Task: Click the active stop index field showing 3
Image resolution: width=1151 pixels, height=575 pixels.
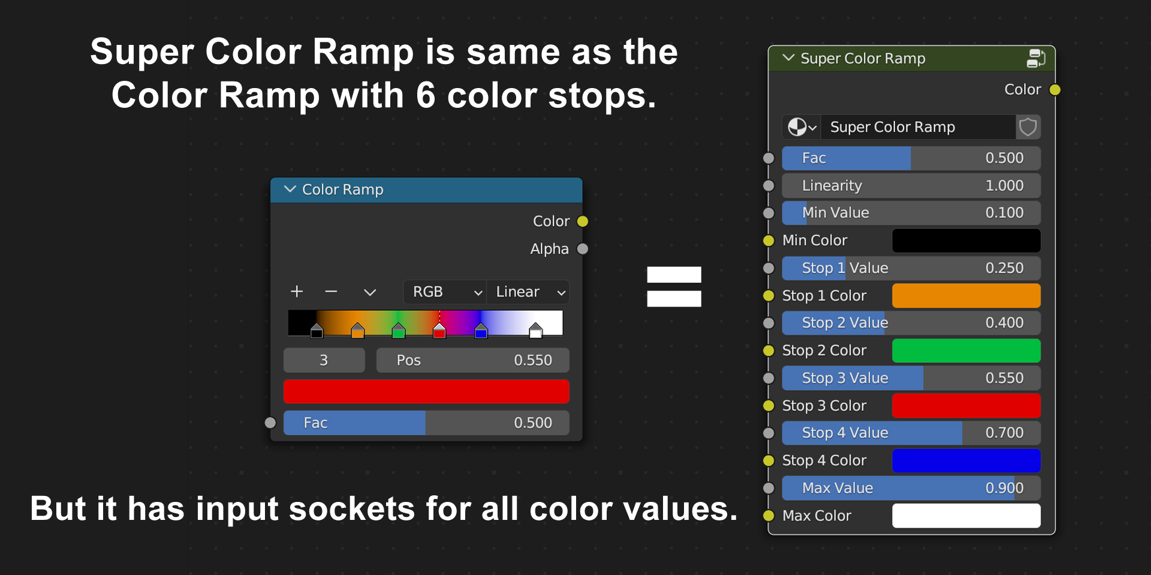Action: pyautogui.click(x=324, y=360)
